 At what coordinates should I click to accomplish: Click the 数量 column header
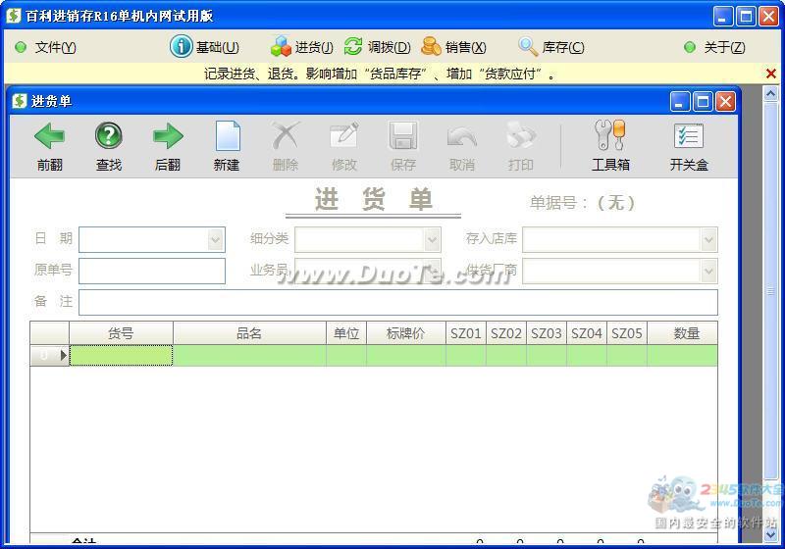point(682,333)
